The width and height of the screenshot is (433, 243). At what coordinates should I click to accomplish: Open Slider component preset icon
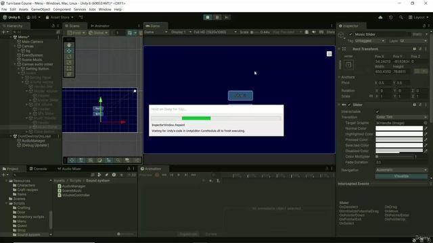click(x=420, y=105)
